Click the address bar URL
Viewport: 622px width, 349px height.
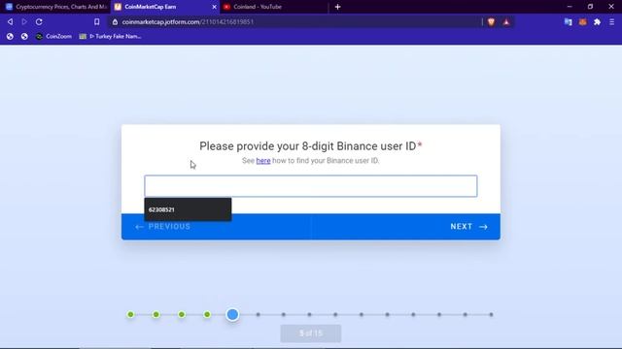(188, 22)
